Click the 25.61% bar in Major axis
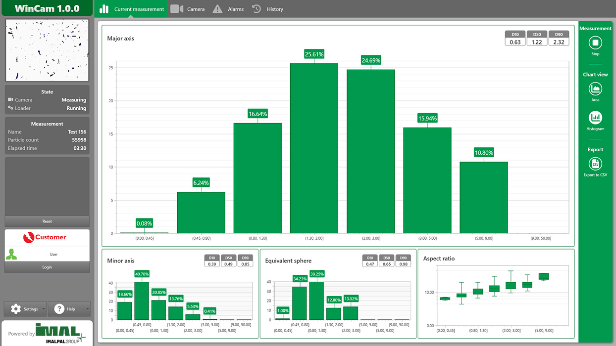Image resolution: width=616 pixels, height=346 pixels. 314,148
